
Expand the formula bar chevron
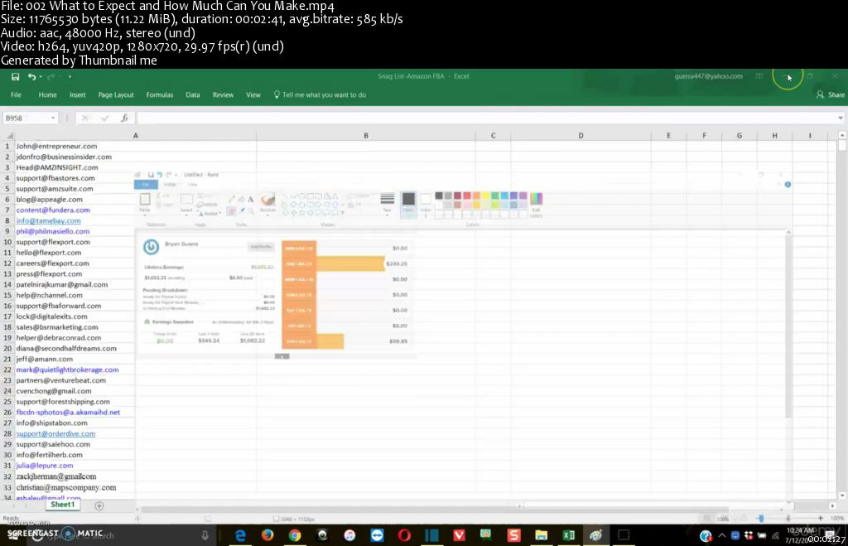point(840,118)
